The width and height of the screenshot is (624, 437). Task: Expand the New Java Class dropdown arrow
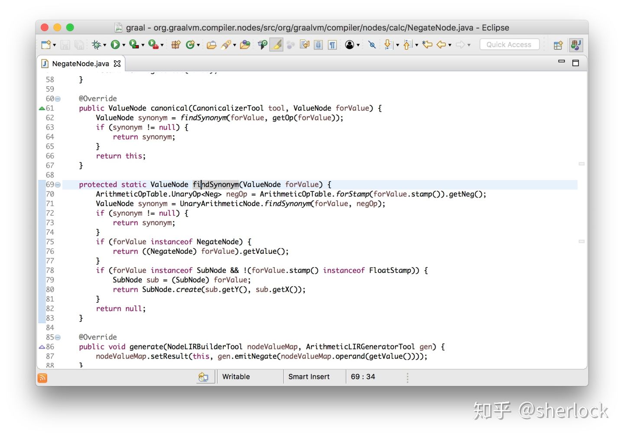(198, 45)
